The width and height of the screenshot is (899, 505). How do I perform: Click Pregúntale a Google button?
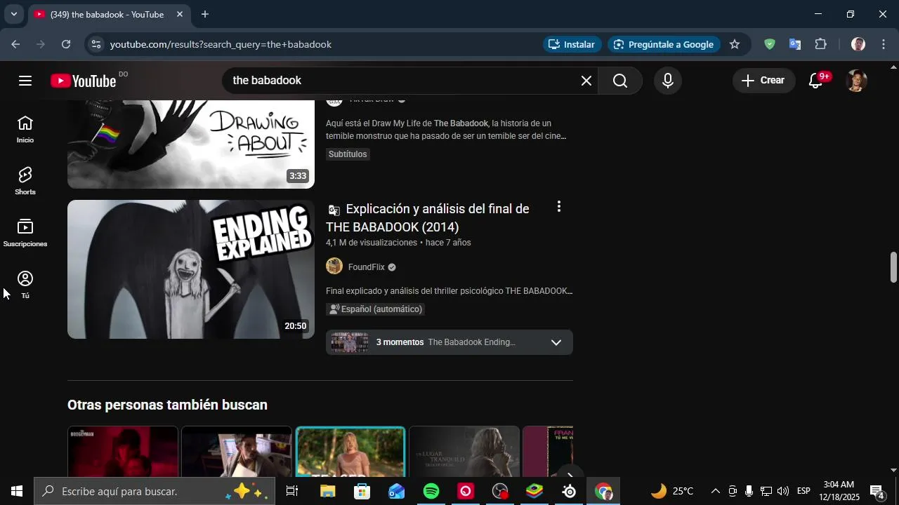[x=664, y=44]
